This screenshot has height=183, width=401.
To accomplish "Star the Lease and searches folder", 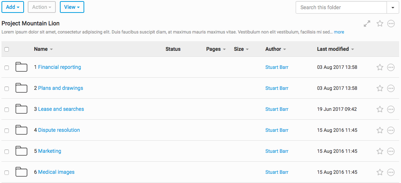I will pos(380,109).
